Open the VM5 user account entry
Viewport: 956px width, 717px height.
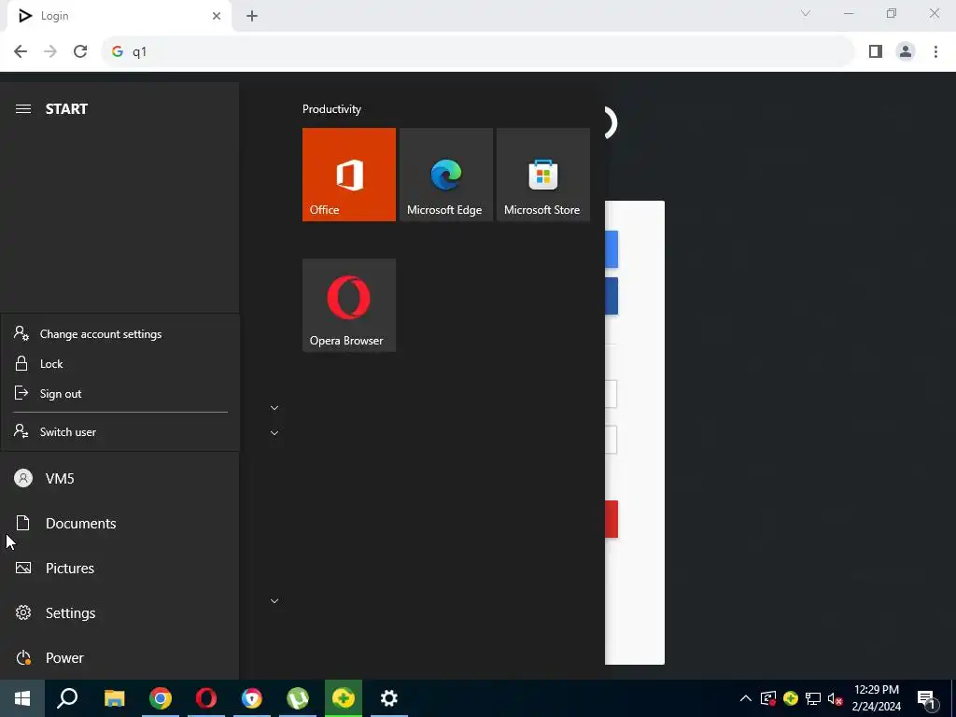coord(119,479)
